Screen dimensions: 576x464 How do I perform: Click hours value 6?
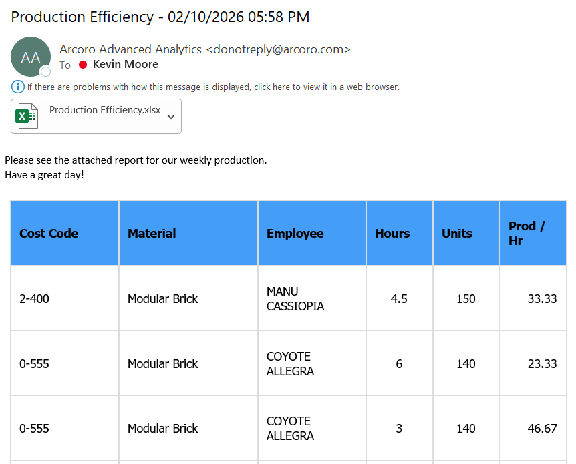[x=399, y=364]
